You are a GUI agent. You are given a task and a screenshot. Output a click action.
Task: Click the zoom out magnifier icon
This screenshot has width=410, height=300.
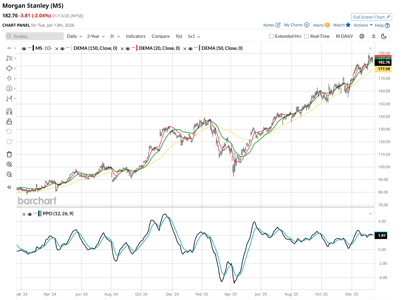tap(9, 175)
